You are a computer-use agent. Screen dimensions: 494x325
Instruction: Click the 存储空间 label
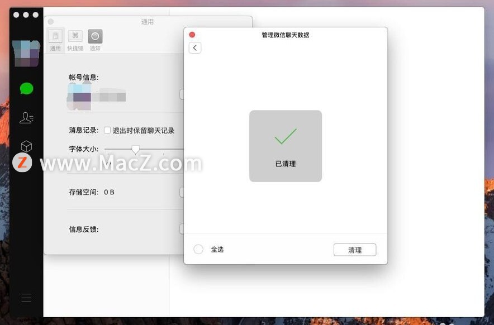pos(84,192)
